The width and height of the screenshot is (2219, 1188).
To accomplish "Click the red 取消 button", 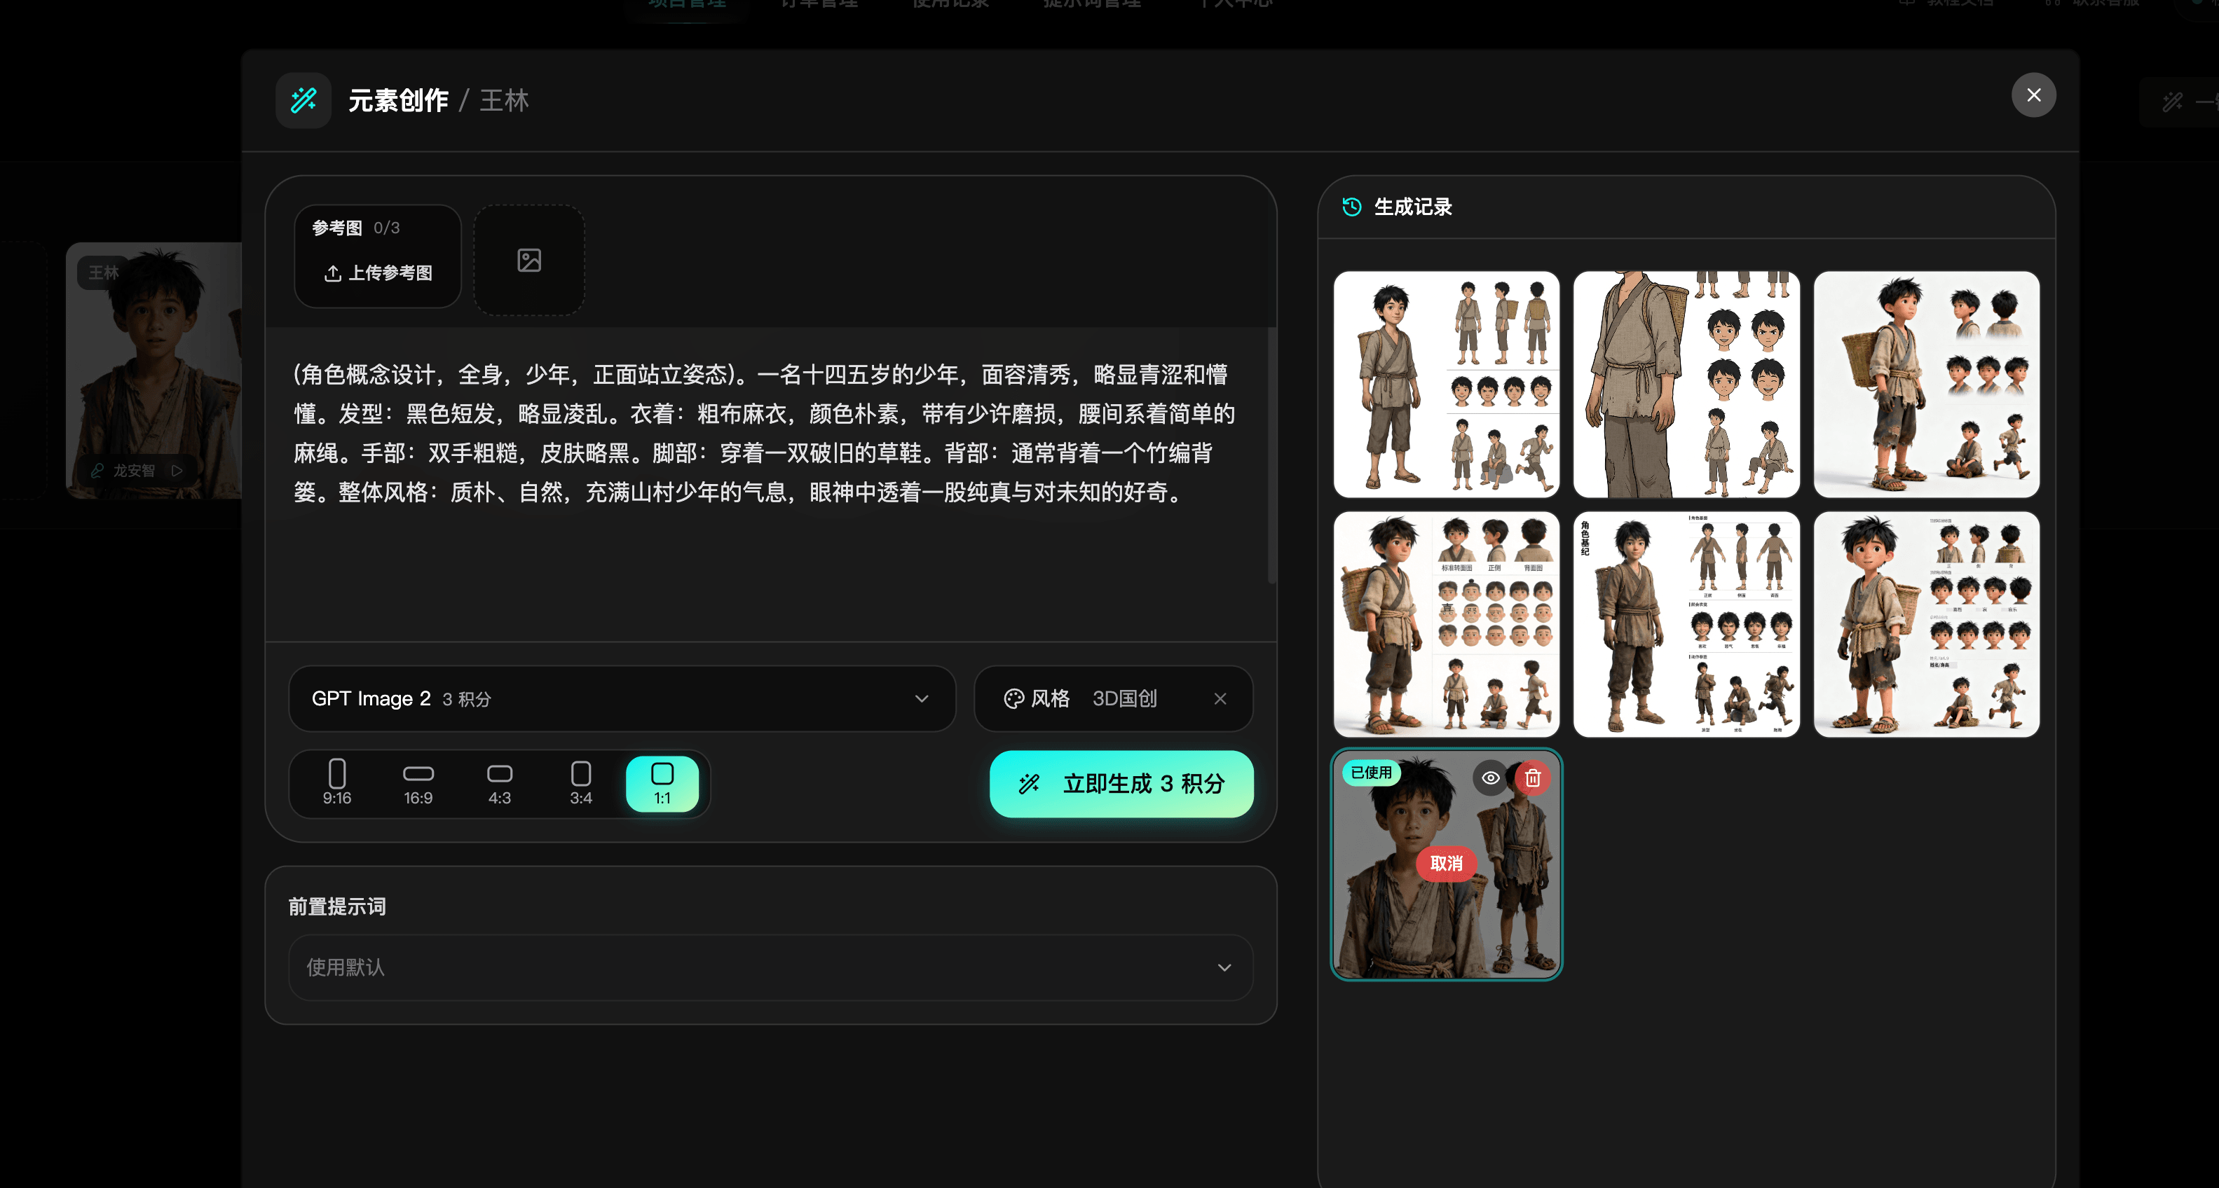I will tap(1447, 862).
